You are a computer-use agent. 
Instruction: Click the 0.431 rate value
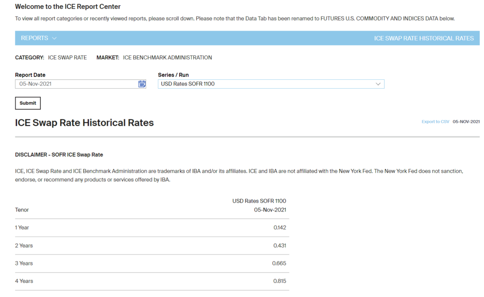point(280,246)
